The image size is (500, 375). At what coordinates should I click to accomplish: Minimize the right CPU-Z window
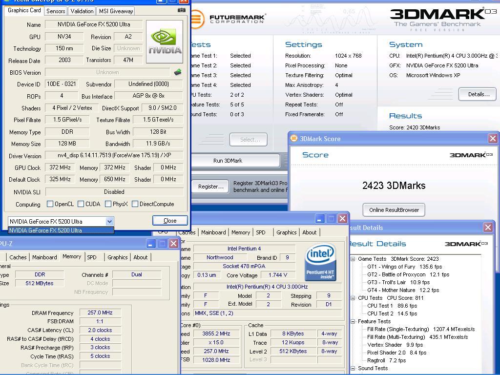coord(320,218)
